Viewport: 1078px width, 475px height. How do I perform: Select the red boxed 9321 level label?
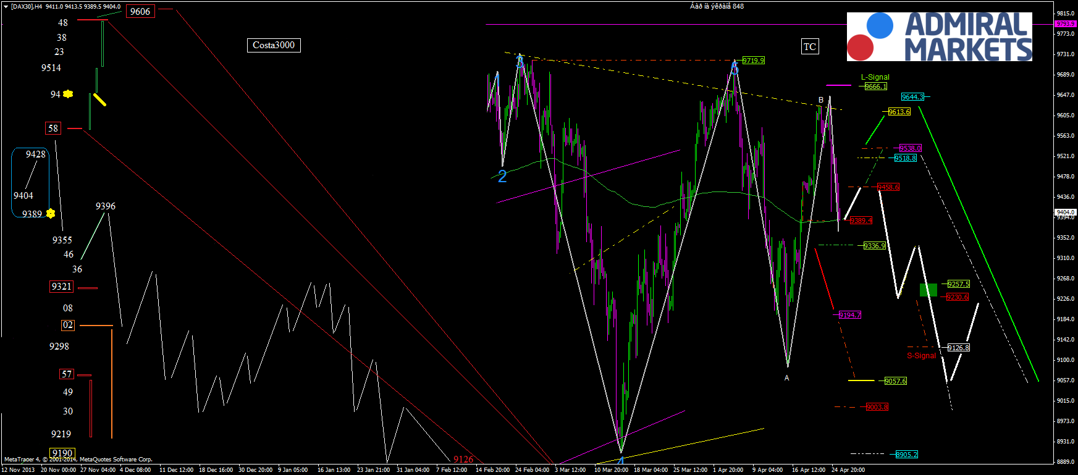[x=62, y=287]
